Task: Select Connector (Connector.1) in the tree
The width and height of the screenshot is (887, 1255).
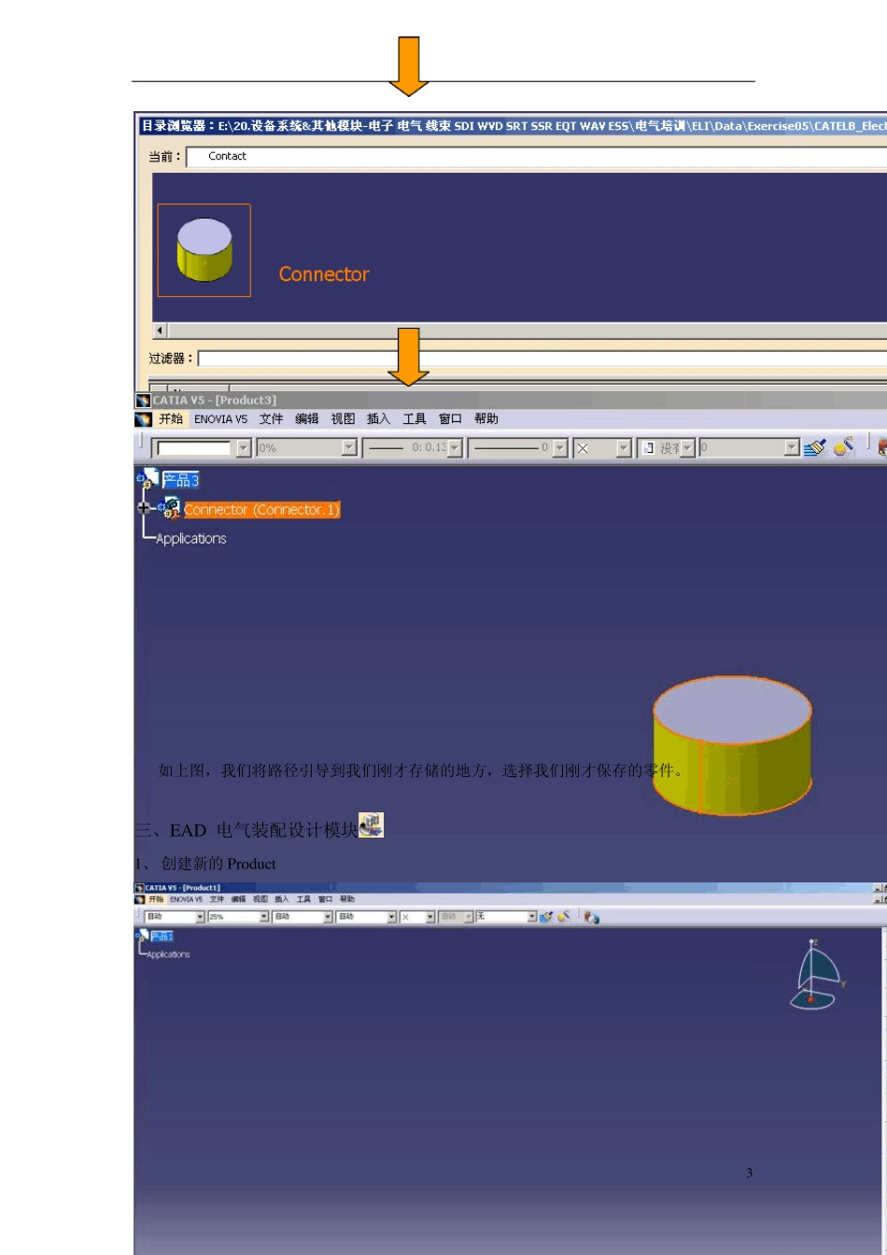Action: click(x=261, y=510)
